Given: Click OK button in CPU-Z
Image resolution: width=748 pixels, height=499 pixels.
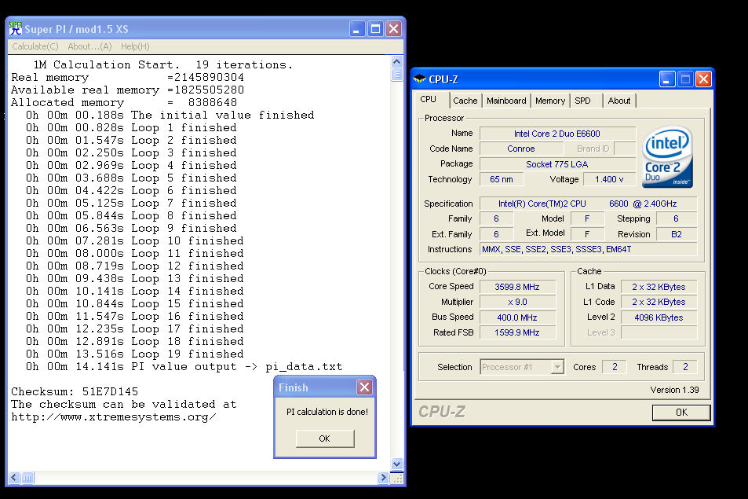Looking at the screenshot, I should 681,413.
